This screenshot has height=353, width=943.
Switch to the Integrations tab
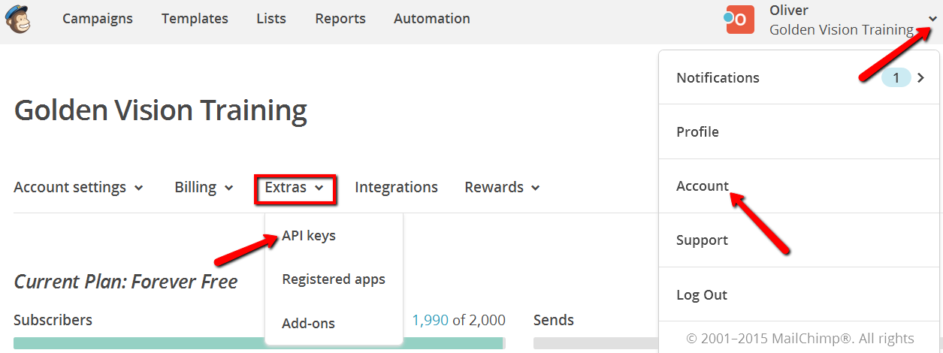pos(396,187)
